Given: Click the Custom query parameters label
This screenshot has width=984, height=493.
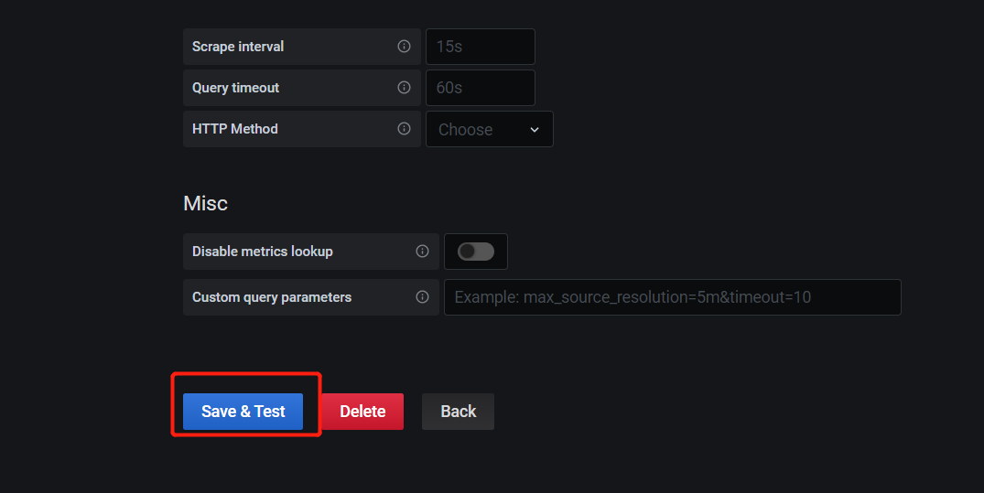Looking at the screenshot, I should pyautogui.click(x=272, y=297).
